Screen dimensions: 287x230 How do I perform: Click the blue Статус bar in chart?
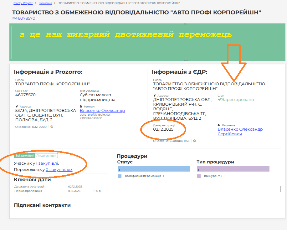tap(154, 169)
